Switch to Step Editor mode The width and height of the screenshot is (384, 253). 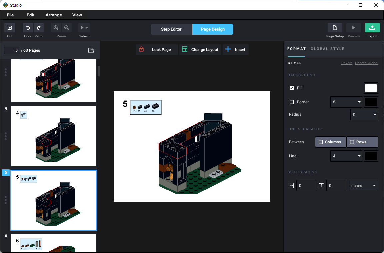point(171,29)
